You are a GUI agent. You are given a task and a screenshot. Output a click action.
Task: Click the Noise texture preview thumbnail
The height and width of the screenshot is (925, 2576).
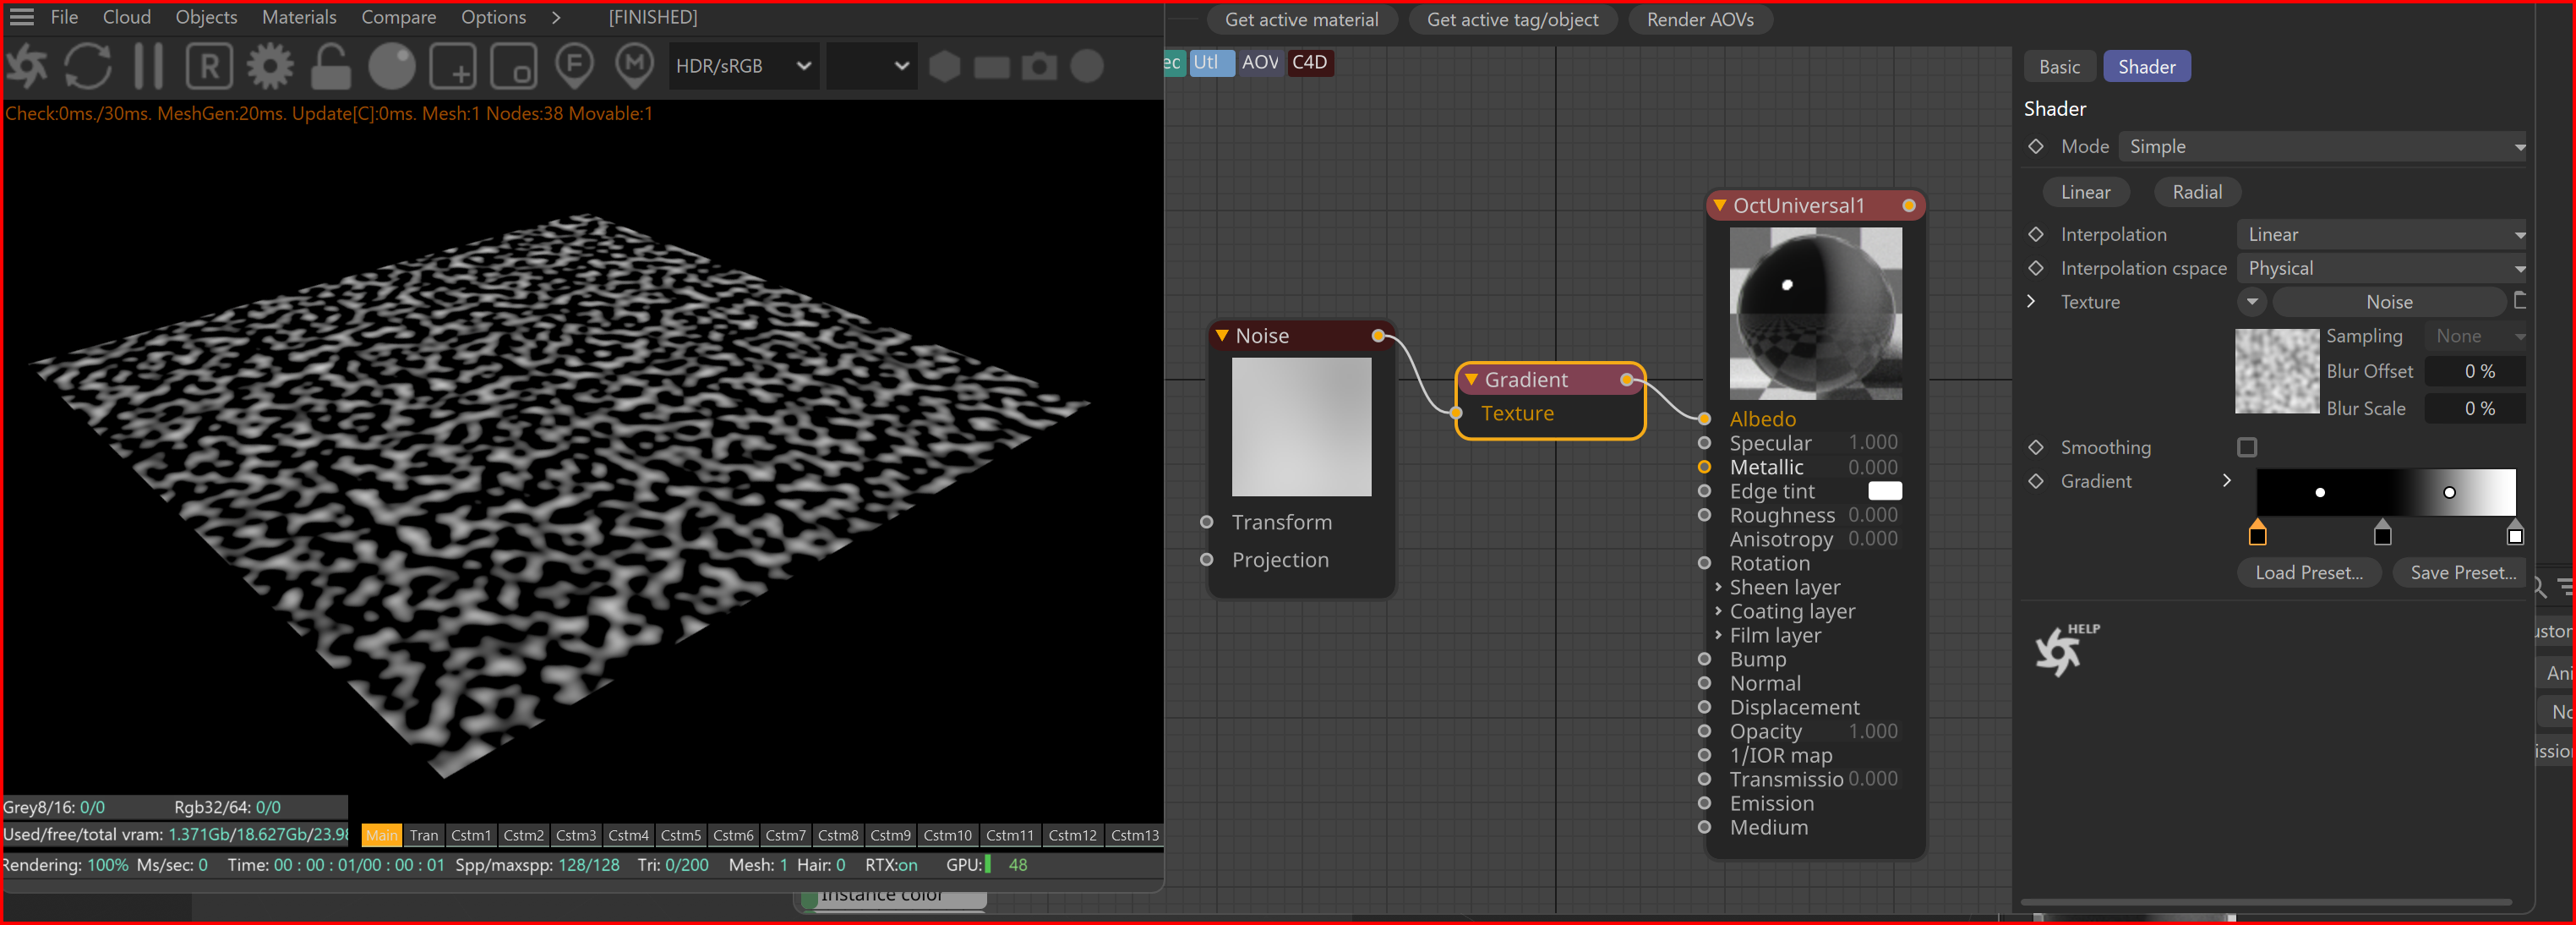(x=2276, y=371)
